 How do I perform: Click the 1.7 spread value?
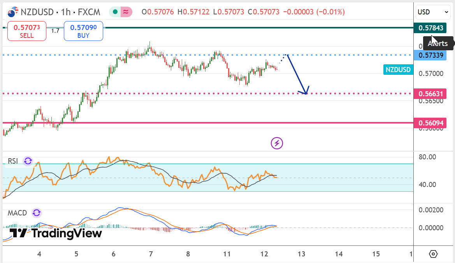pyautogui.click(x=55, y=31)
